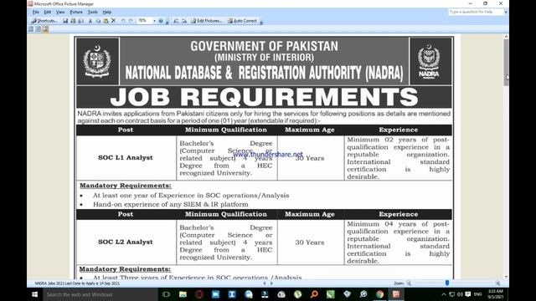Go to previous picture arrow
This screenshot has width=536, height=301.
(265, 283)
